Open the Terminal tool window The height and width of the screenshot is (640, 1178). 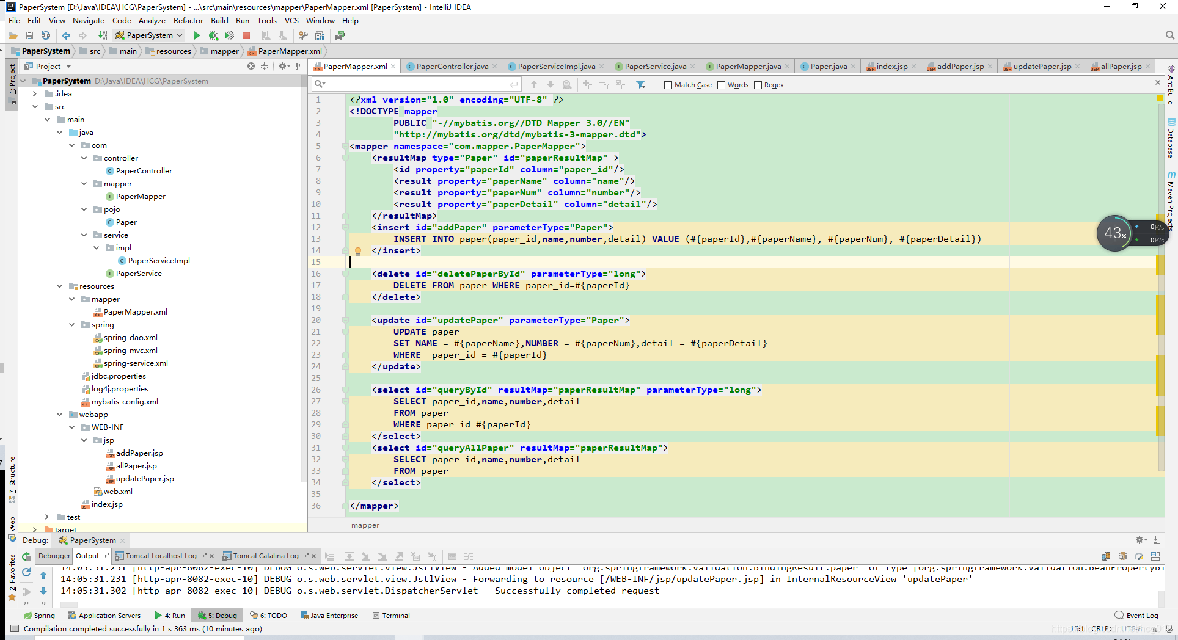[391, 616]
